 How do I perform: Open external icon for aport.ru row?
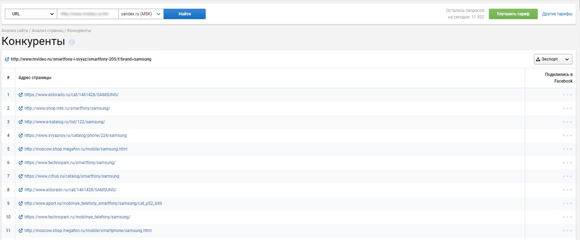[x=21, y=203]
